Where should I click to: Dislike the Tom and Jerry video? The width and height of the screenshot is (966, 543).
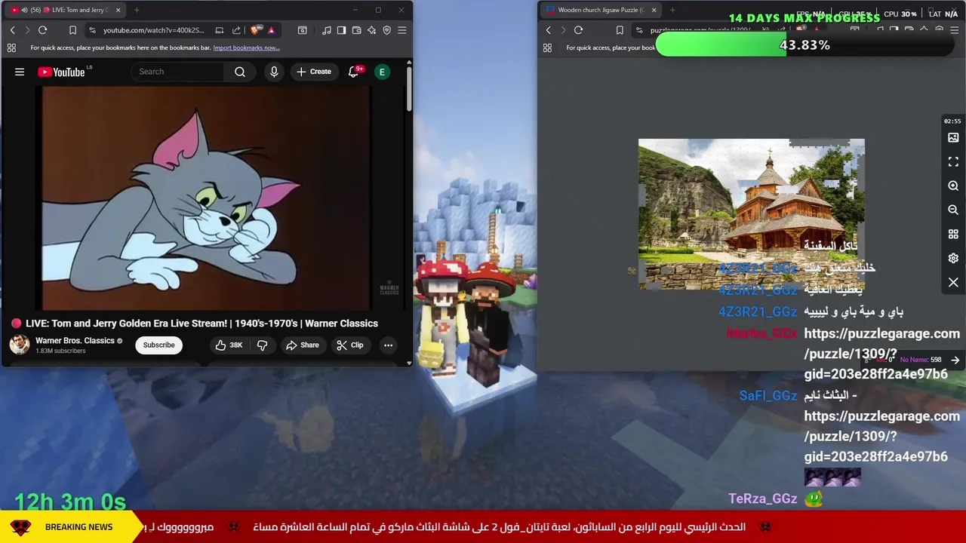tap(263, 345)
